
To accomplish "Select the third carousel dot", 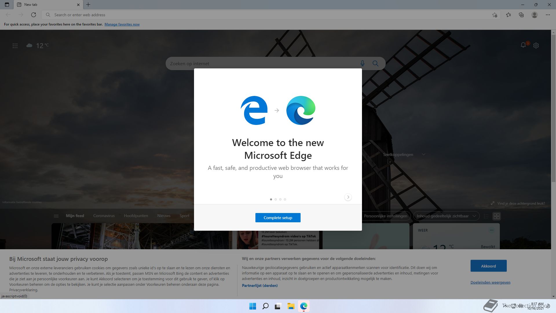I will coord(280,199).
